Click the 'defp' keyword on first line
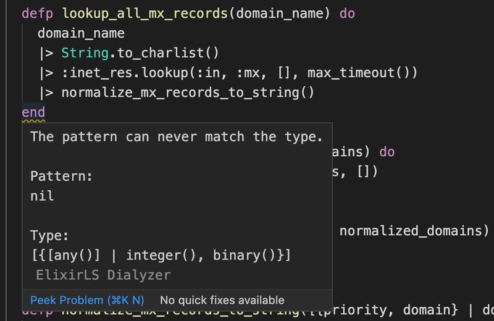 click(38, 14)
